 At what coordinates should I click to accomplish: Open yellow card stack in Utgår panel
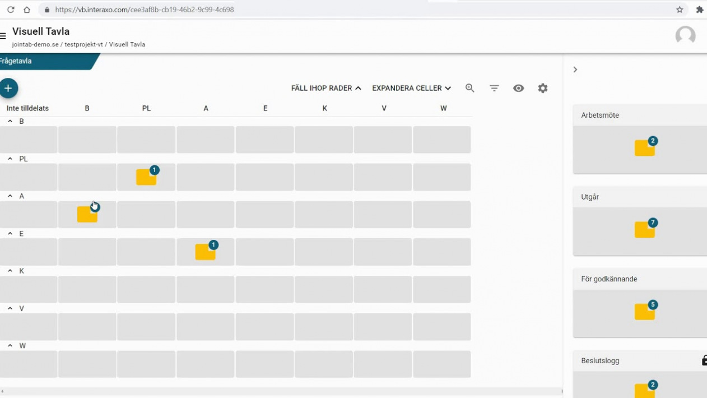pyautogui.click(x=645, y=230)
